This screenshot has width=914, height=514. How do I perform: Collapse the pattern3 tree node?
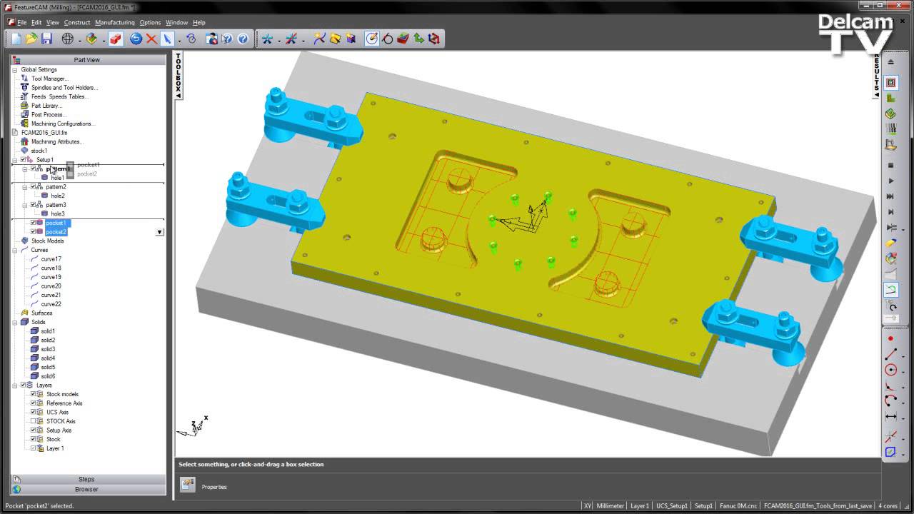[25, 205]
